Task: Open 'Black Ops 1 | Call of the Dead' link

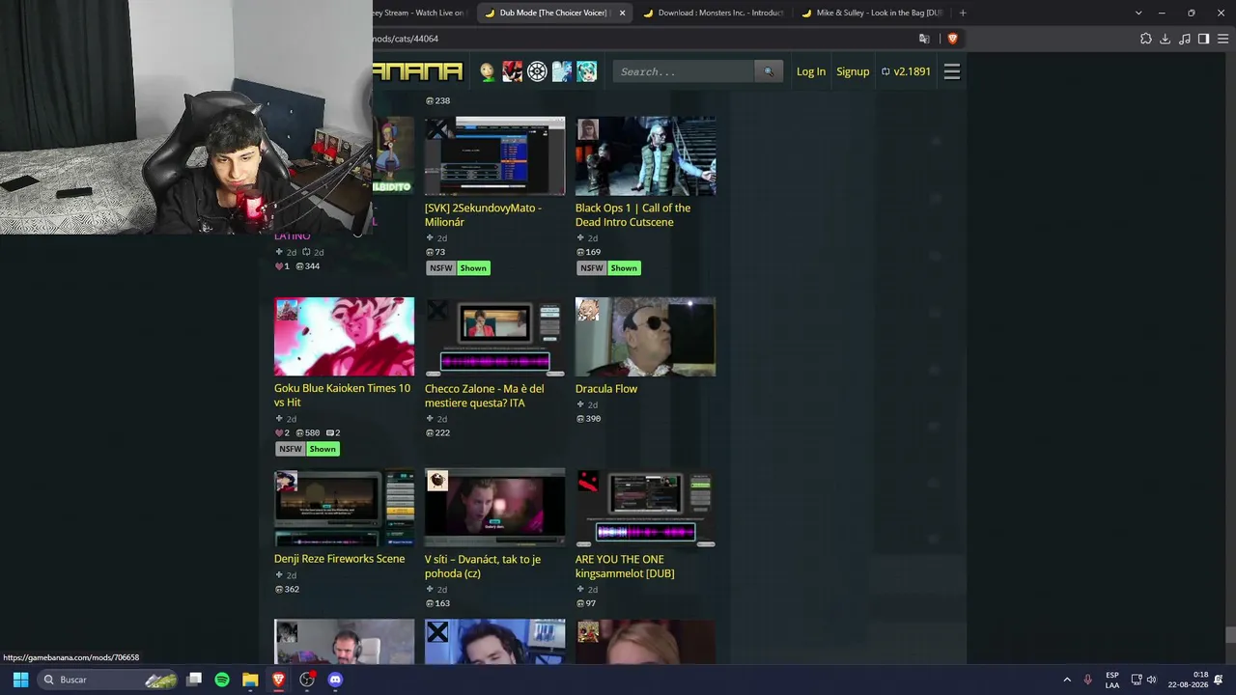Action: click(633, 214)
